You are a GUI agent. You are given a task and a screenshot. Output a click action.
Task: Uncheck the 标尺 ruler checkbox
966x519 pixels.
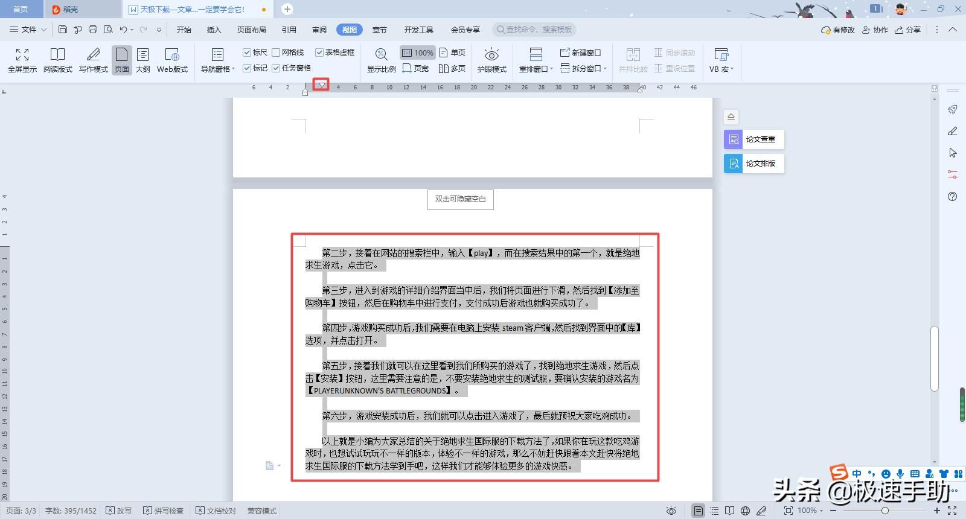pos(247,53)
